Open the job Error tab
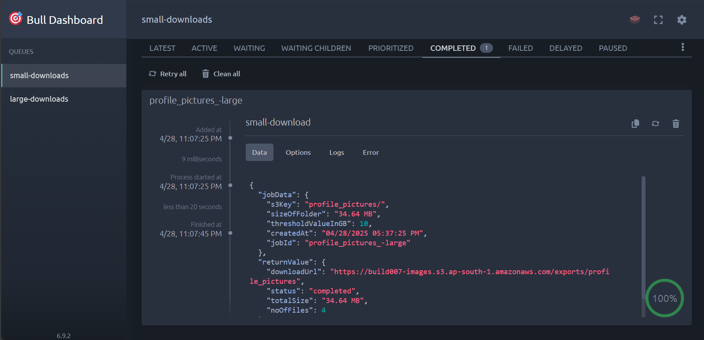This screenshot has height=340, width=704. (370, 152)
